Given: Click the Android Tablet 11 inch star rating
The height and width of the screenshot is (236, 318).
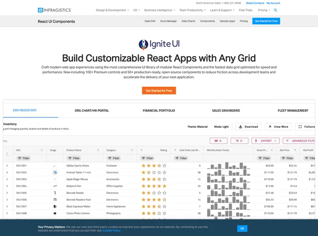Looking at the screenshot, I should click(154, 172).
